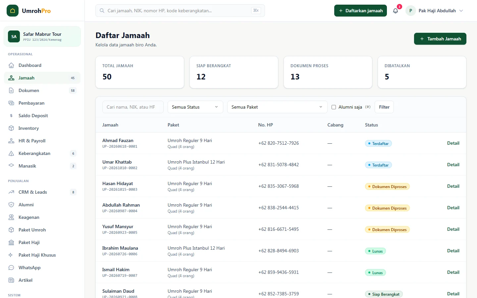477x298 pixels.
Task: View Detail for Hasan Hidayat
Action: 453,186
